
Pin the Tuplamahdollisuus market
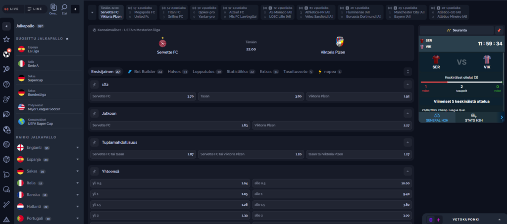tap(94, 142)
